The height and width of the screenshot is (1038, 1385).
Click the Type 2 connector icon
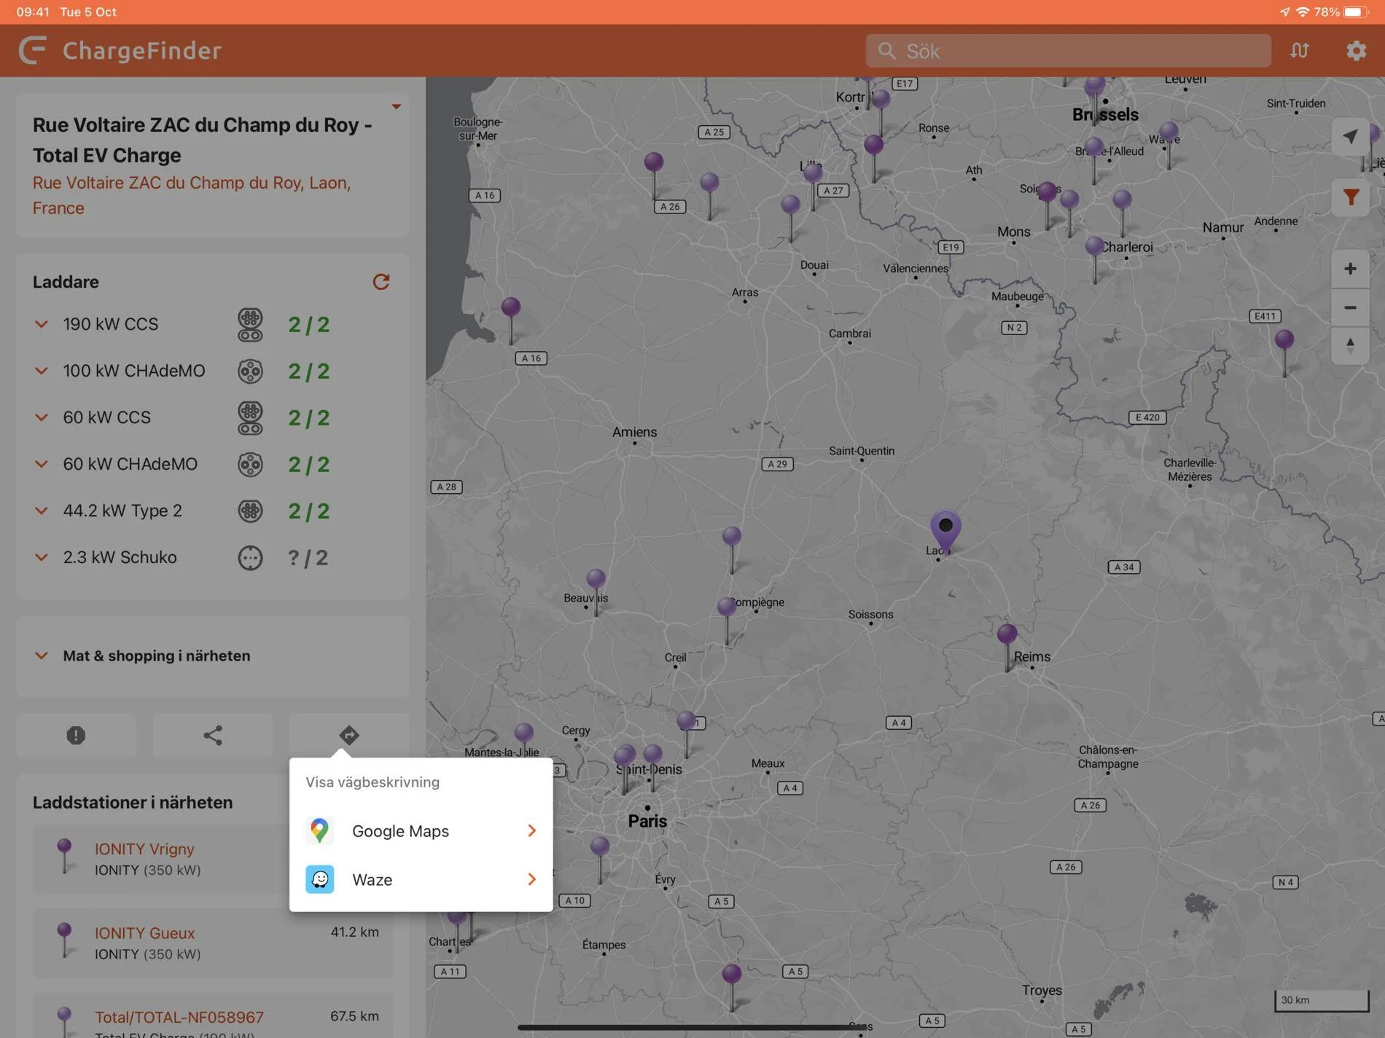pos(250,511)
